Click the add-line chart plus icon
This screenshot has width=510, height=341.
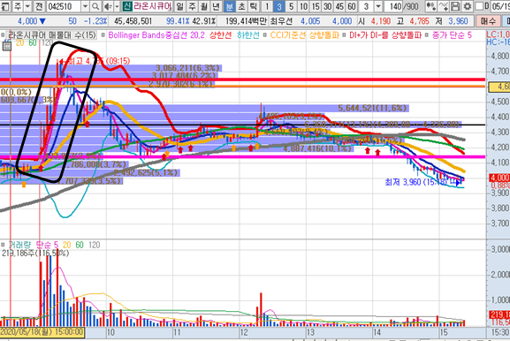[444, 6]
